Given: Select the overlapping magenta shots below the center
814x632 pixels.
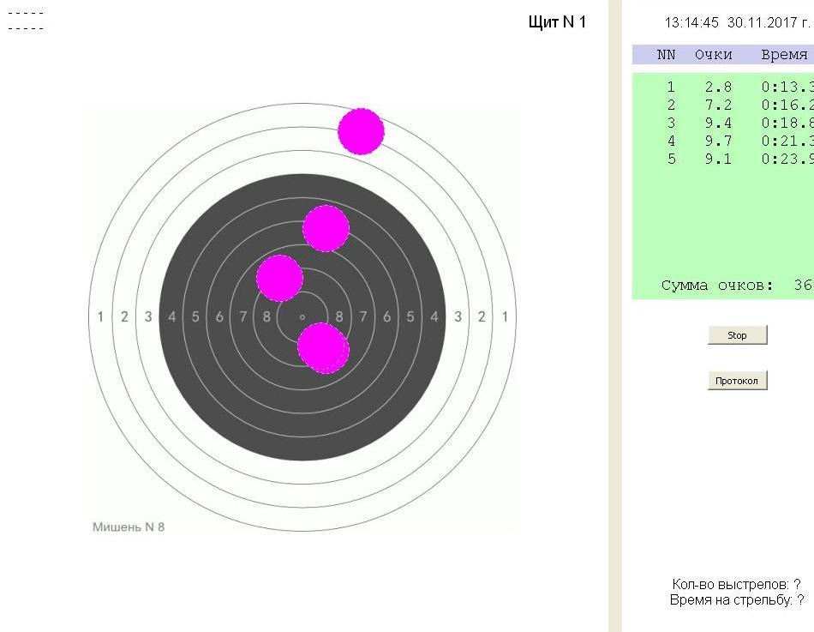Looking at the screenshot, I should click(x=322, y=347).
